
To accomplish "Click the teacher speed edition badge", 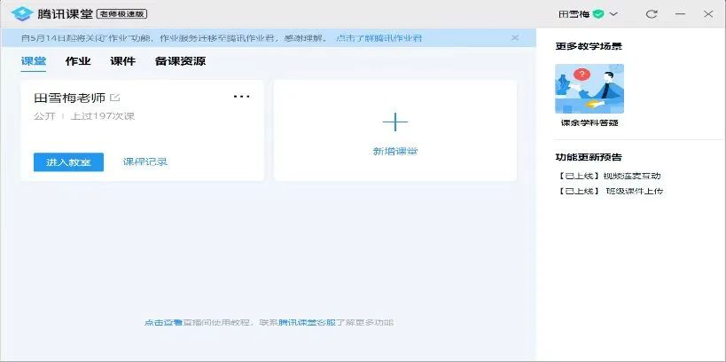I will click(121, 14).
